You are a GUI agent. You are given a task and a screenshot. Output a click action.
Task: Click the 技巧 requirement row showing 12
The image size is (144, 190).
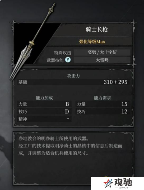pyautogui.click(x=103, y=111)
